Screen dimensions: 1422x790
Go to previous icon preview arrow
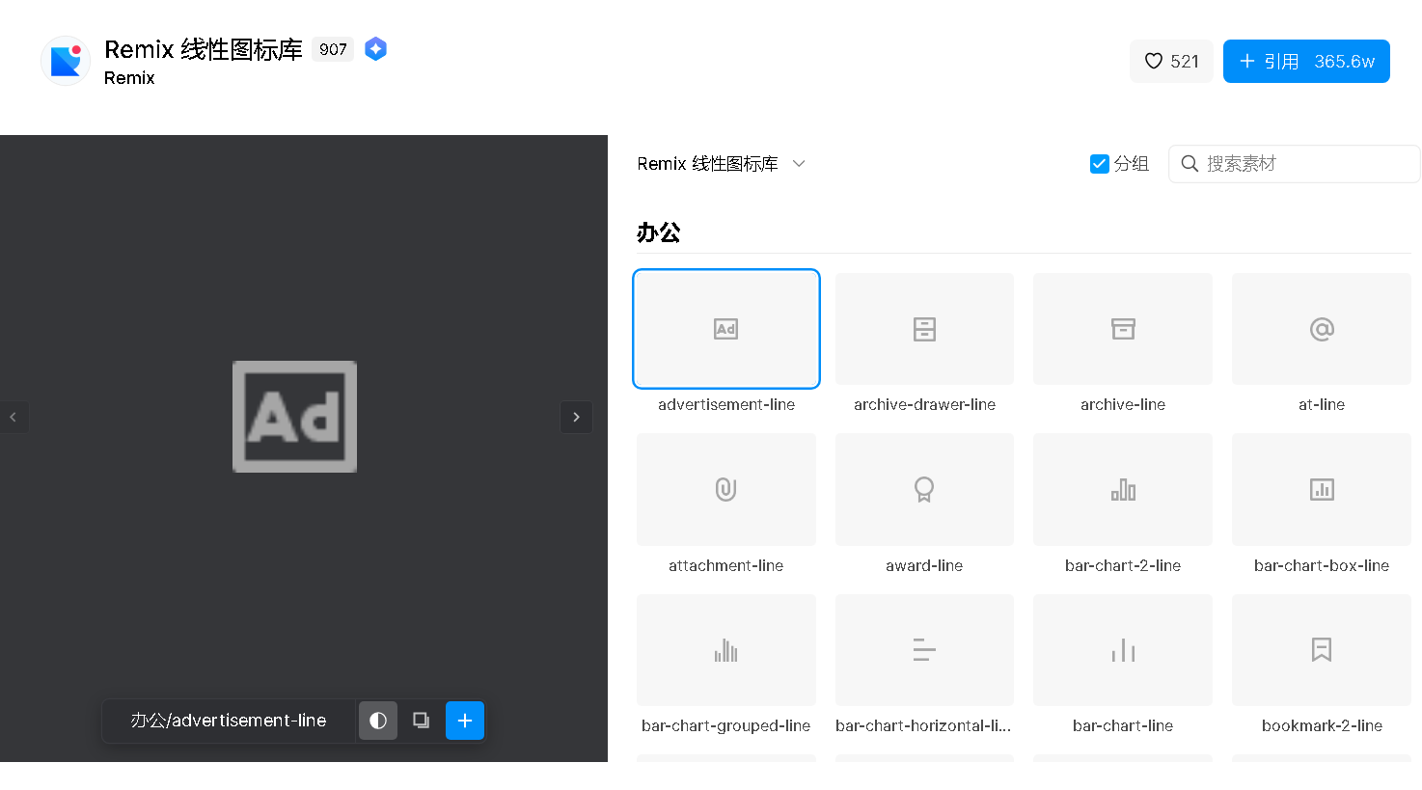pos(13,418)
